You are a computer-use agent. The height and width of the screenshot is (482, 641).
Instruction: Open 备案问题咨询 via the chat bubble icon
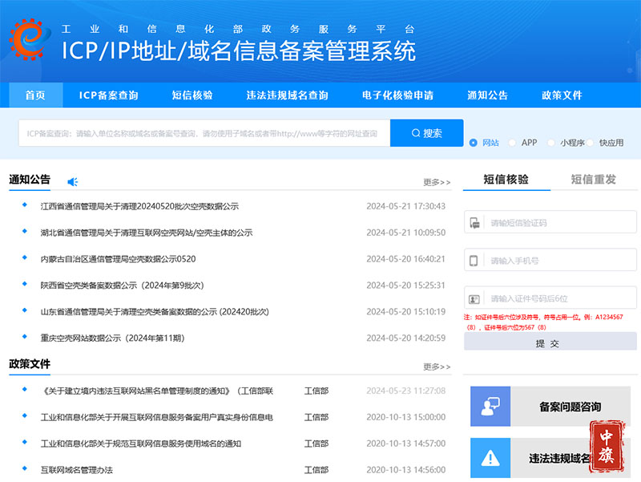[x=490, y=406]
